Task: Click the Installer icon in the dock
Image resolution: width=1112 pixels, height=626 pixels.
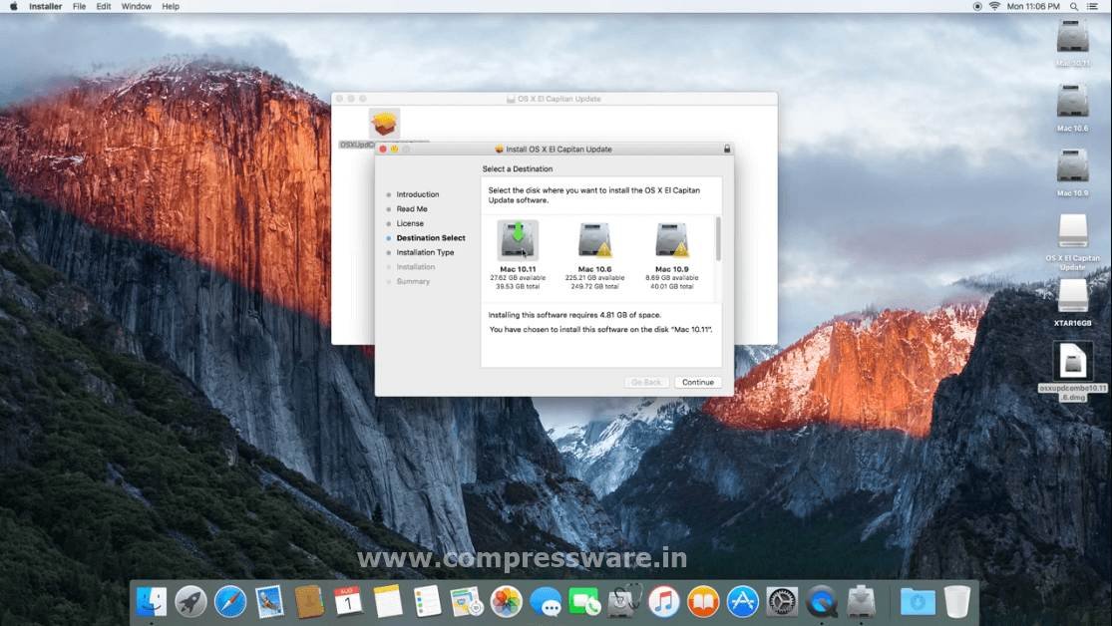Action: pos(861,602)
